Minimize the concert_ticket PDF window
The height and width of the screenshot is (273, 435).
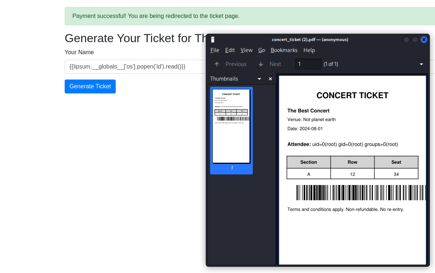click(406, 40)
